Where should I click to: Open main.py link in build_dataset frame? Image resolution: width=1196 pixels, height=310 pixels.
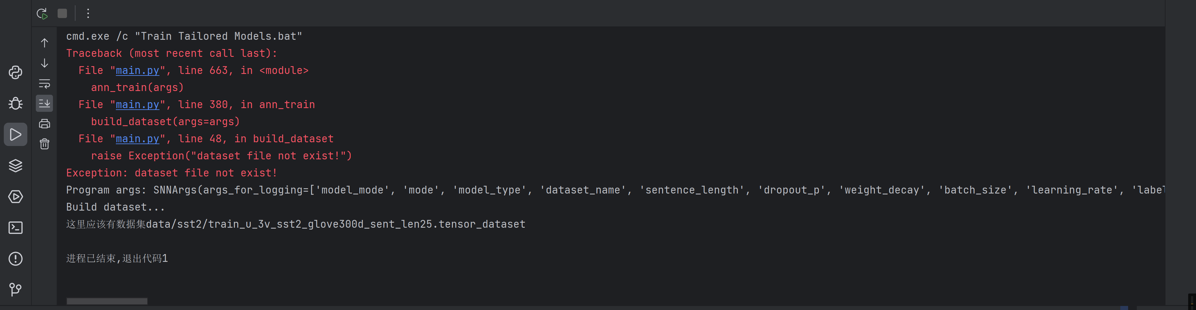137,139
